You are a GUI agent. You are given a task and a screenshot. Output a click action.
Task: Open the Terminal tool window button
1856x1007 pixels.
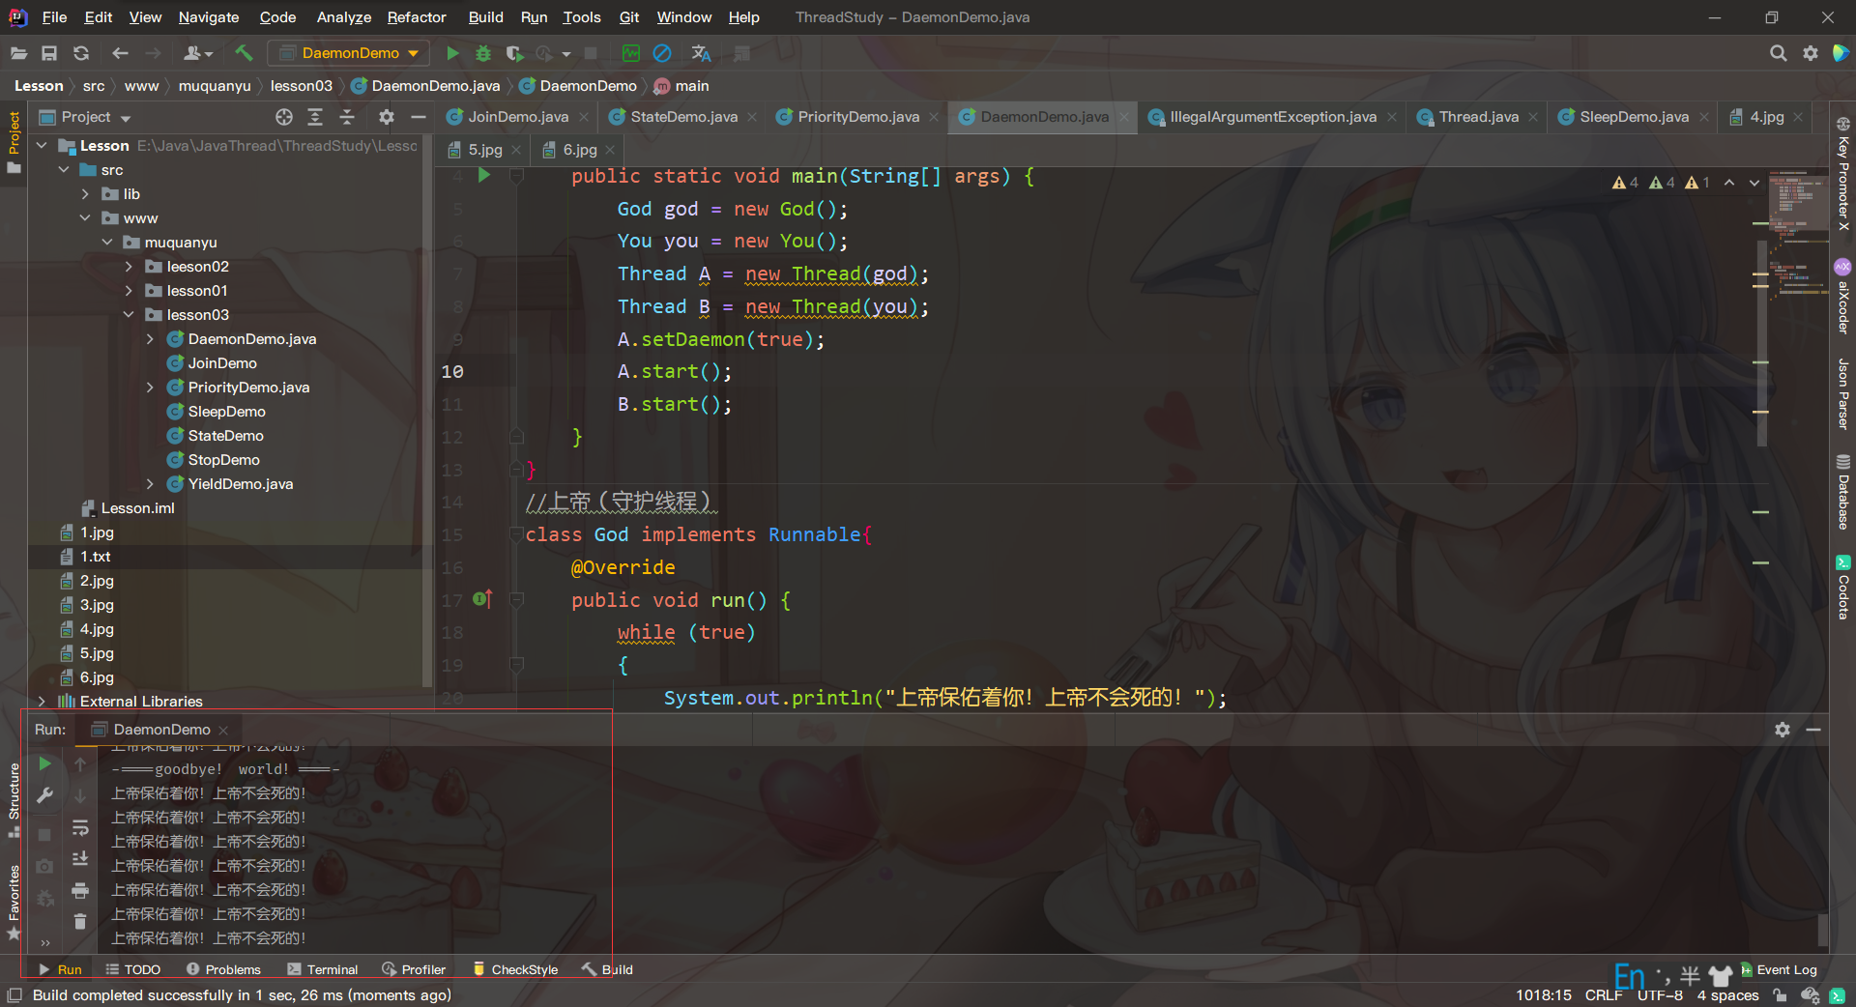tap(322, 969)
